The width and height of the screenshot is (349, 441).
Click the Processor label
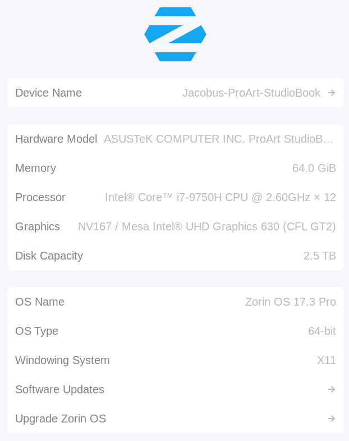pyautogui.click(x=40, y=197)
